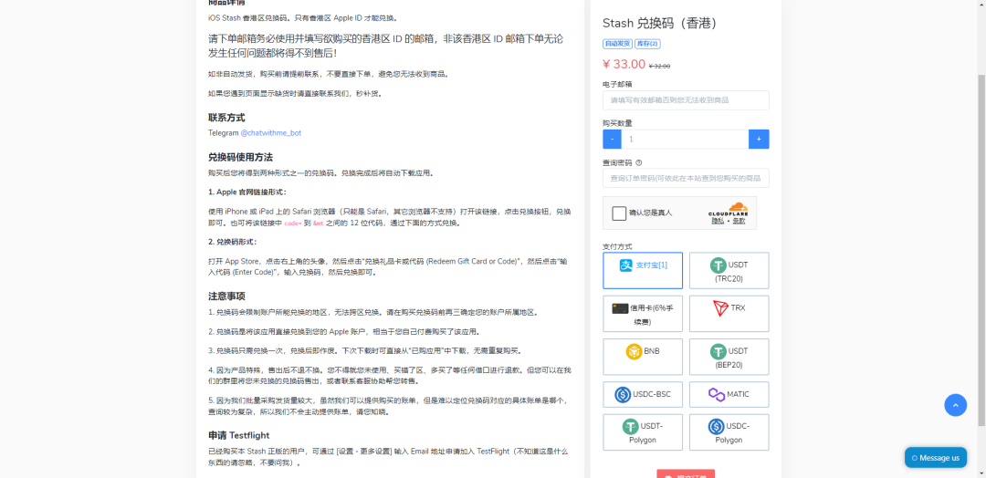Click the USDC-Polygon coin icon

(716, 427)
